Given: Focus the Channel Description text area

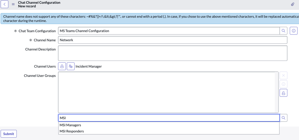Looking at the screenshot, I should click(x=173, y=53).
